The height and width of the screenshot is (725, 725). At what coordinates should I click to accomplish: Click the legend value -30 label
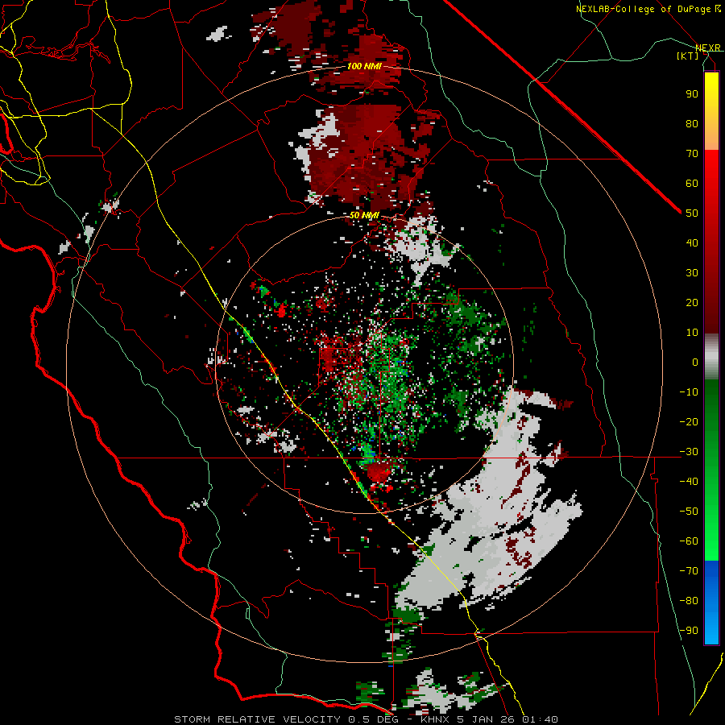point(689,452)
